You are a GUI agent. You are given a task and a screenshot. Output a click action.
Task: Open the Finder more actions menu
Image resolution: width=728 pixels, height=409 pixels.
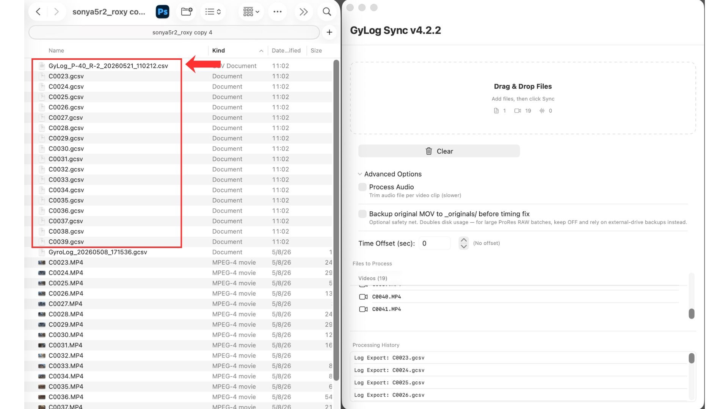coord(278,12)
